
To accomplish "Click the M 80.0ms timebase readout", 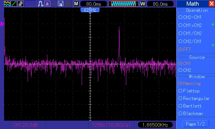I will [x=94, y=4].
